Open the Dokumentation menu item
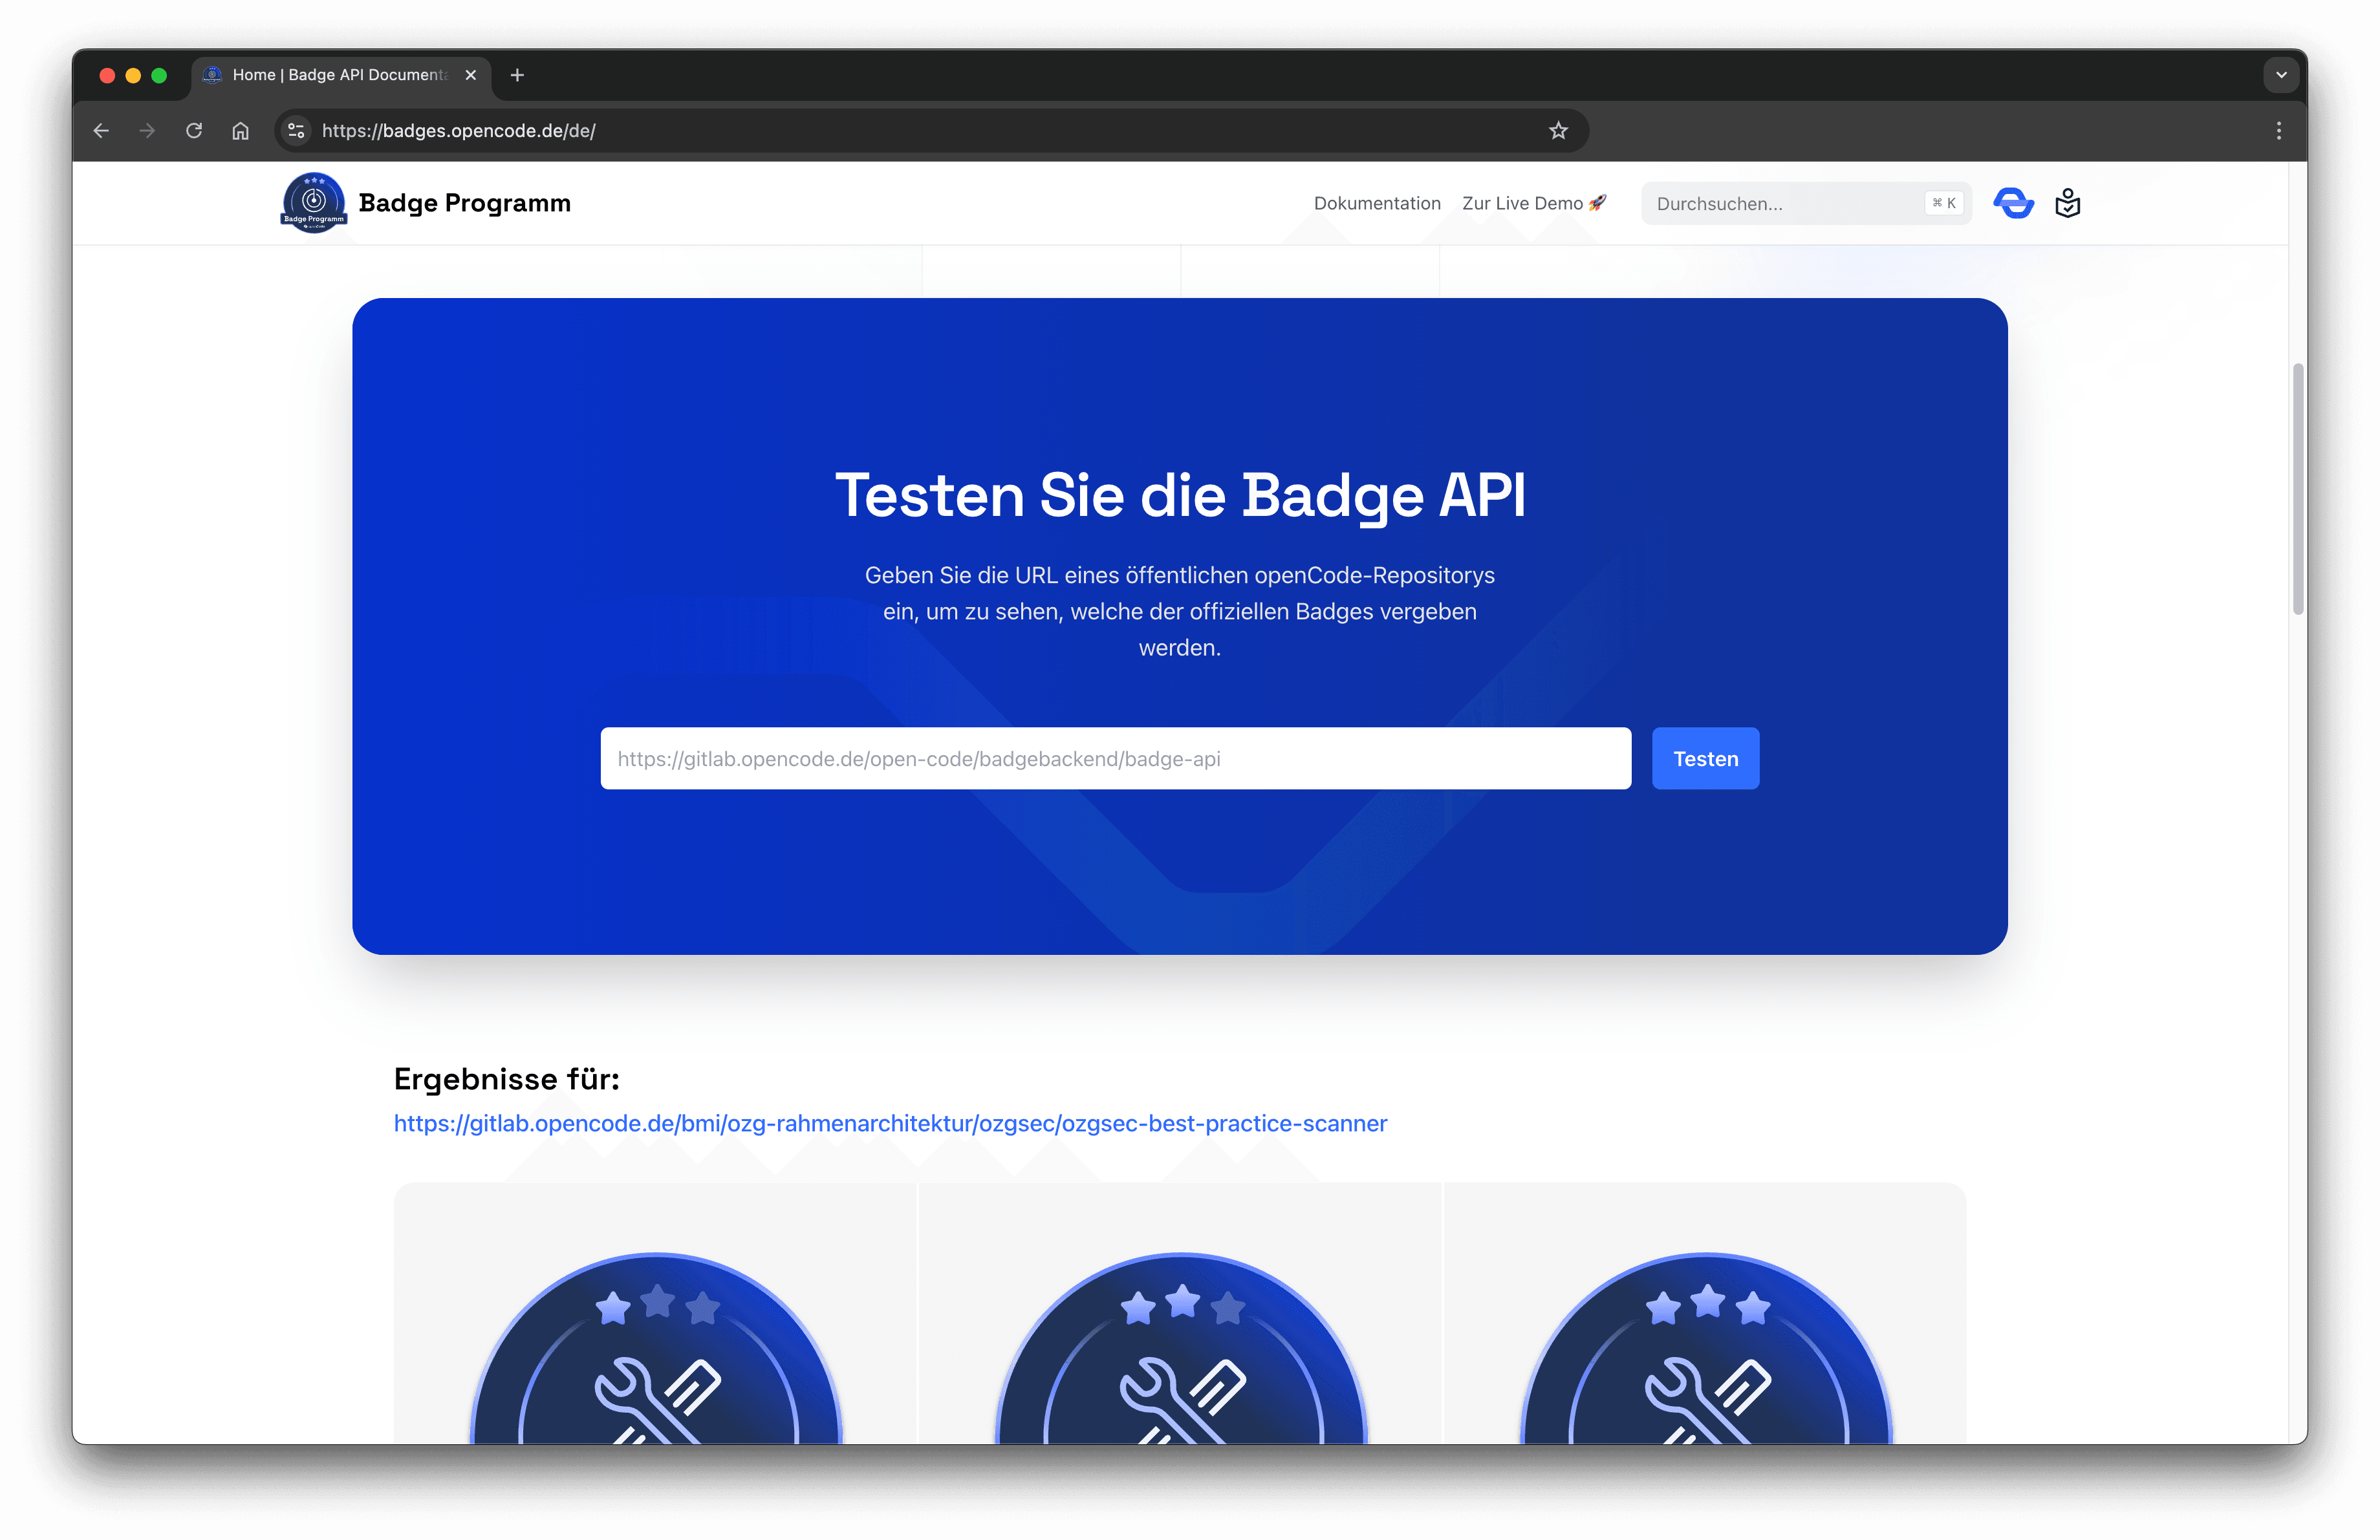 click(1376, 204)
